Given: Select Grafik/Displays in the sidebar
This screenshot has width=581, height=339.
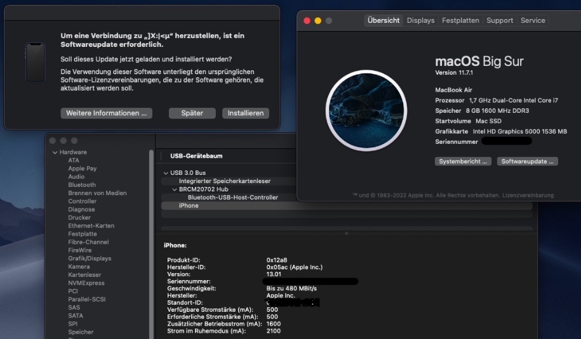Looking at the screenshot, I should (x=90, y=259).
